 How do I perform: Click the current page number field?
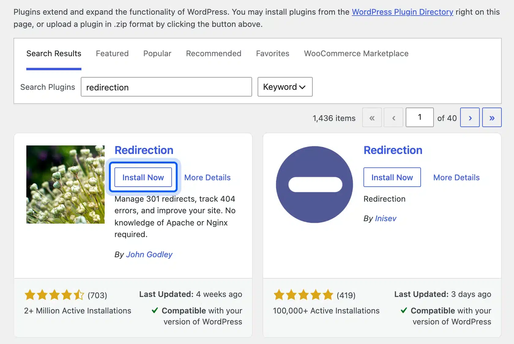(x=420, y=117)
